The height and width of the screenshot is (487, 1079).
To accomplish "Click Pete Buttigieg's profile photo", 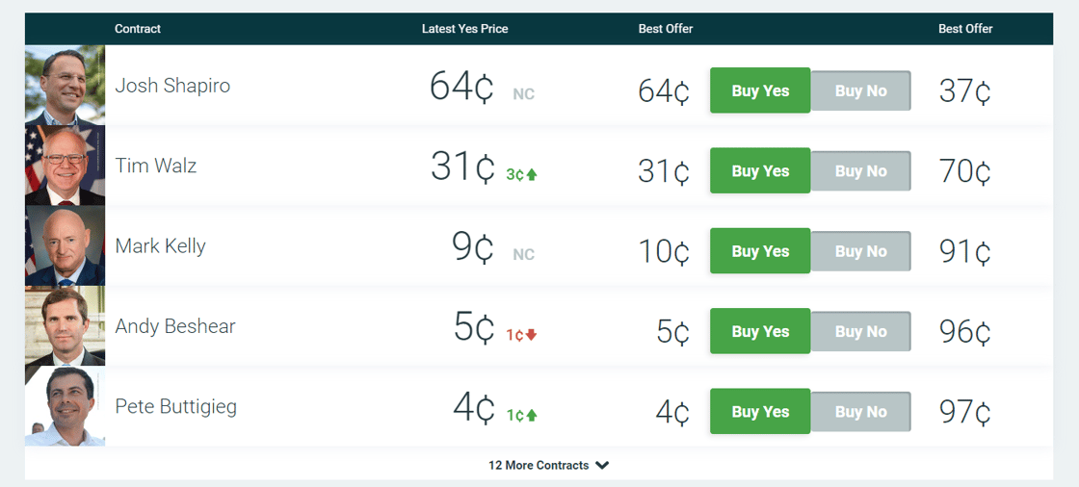I will click(x=65, y=405).
